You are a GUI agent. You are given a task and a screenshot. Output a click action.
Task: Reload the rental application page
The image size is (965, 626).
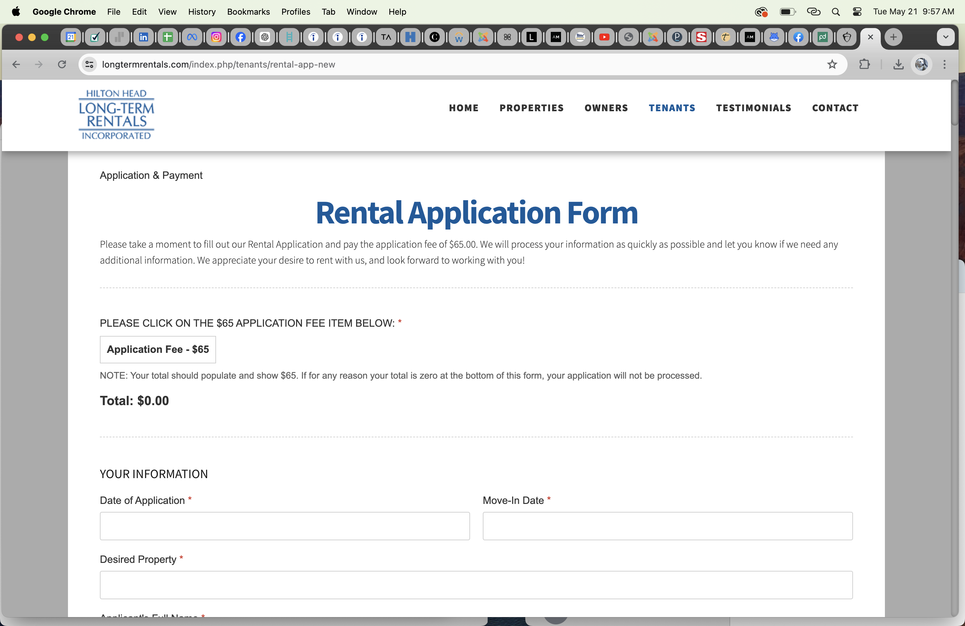pos(62,64)
